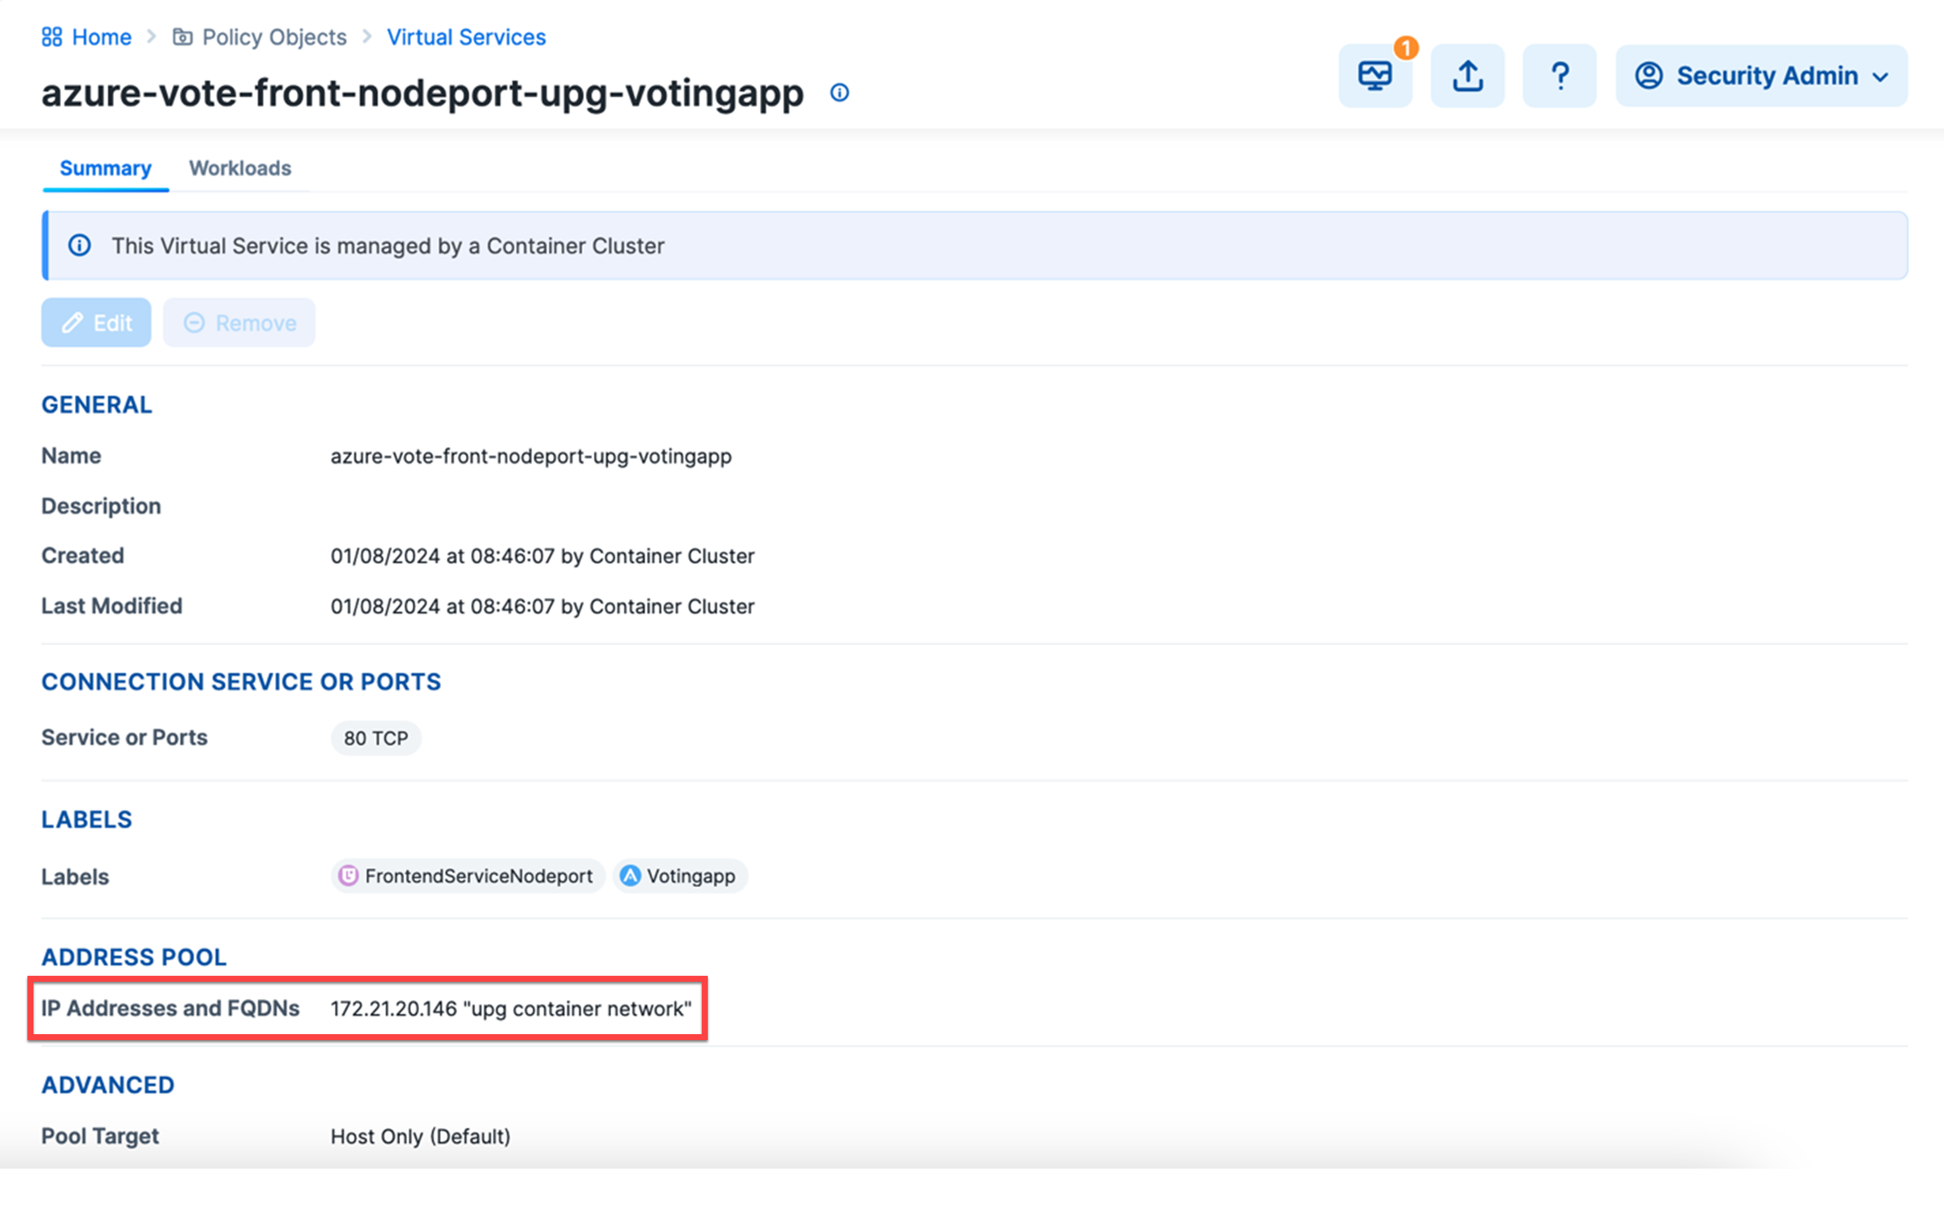Select the Summary tab
This screenshot has height=1222, width=1944.
tap(105, 168)
